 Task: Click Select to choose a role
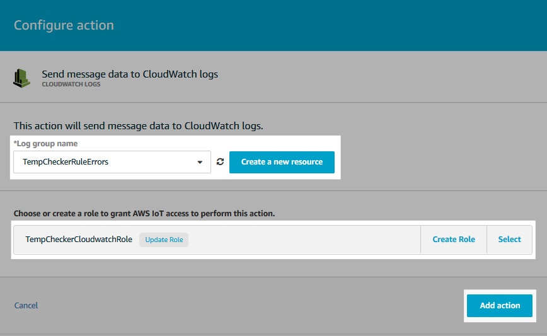(509, 240)
